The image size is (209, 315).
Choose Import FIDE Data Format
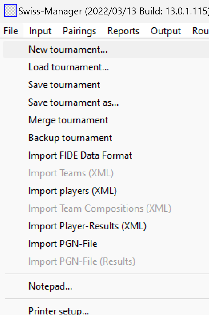coord(80,155)
